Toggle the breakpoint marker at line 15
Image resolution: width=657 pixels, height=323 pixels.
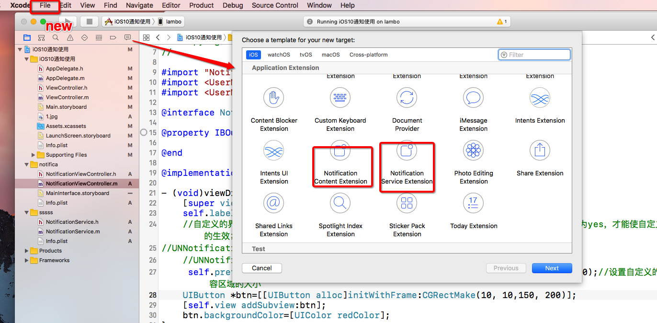(143, 132)
